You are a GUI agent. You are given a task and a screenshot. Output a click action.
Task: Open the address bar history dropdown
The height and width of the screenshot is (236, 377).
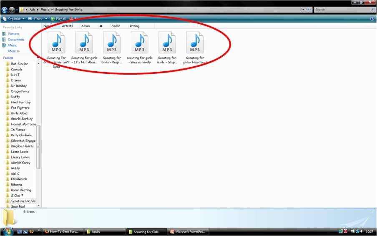click(x=303, y=10)
